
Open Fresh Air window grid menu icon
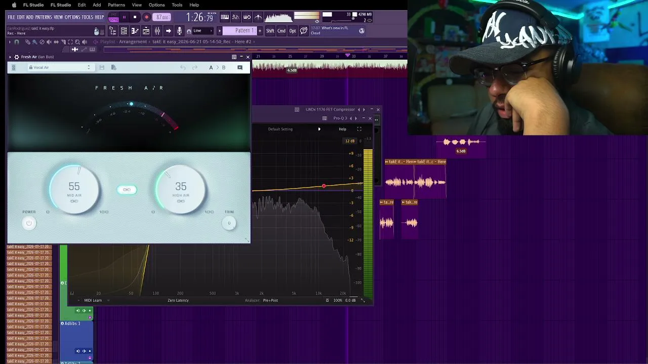(x=234, y=57)
